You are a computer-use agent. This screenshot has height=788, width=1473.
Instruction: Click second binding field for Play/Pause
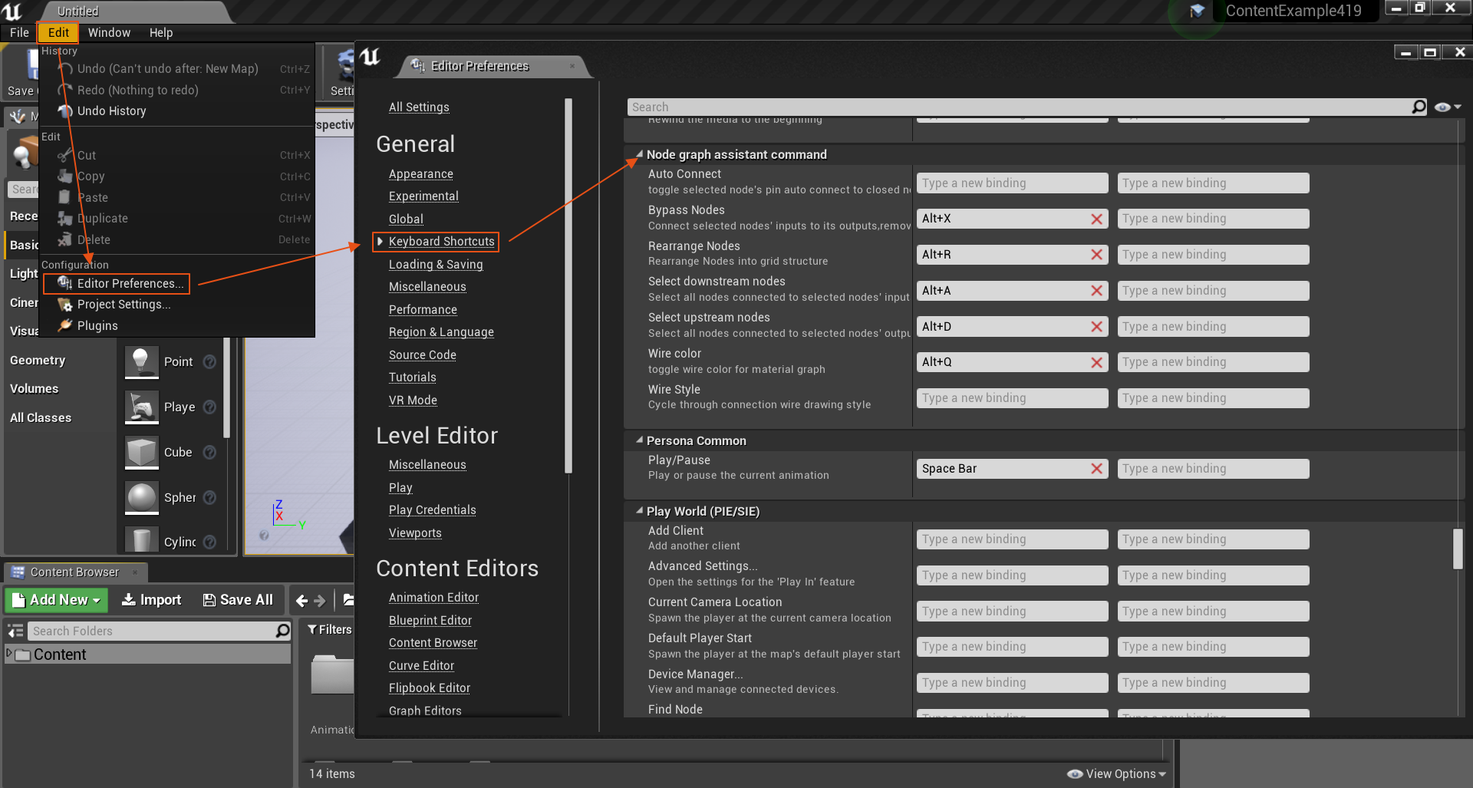[1213, 469]
